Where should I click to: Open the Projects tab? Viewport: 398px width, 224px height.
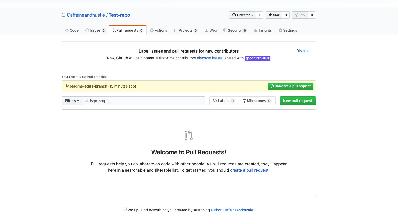pos(186,30)
